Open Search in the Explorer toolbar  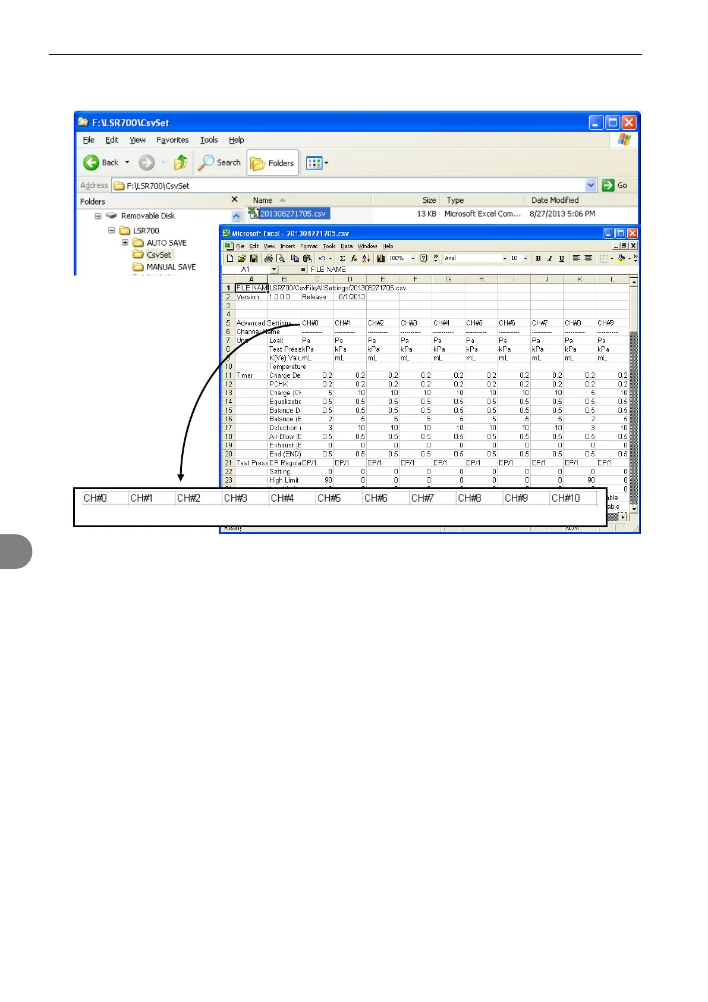(219, 162)
